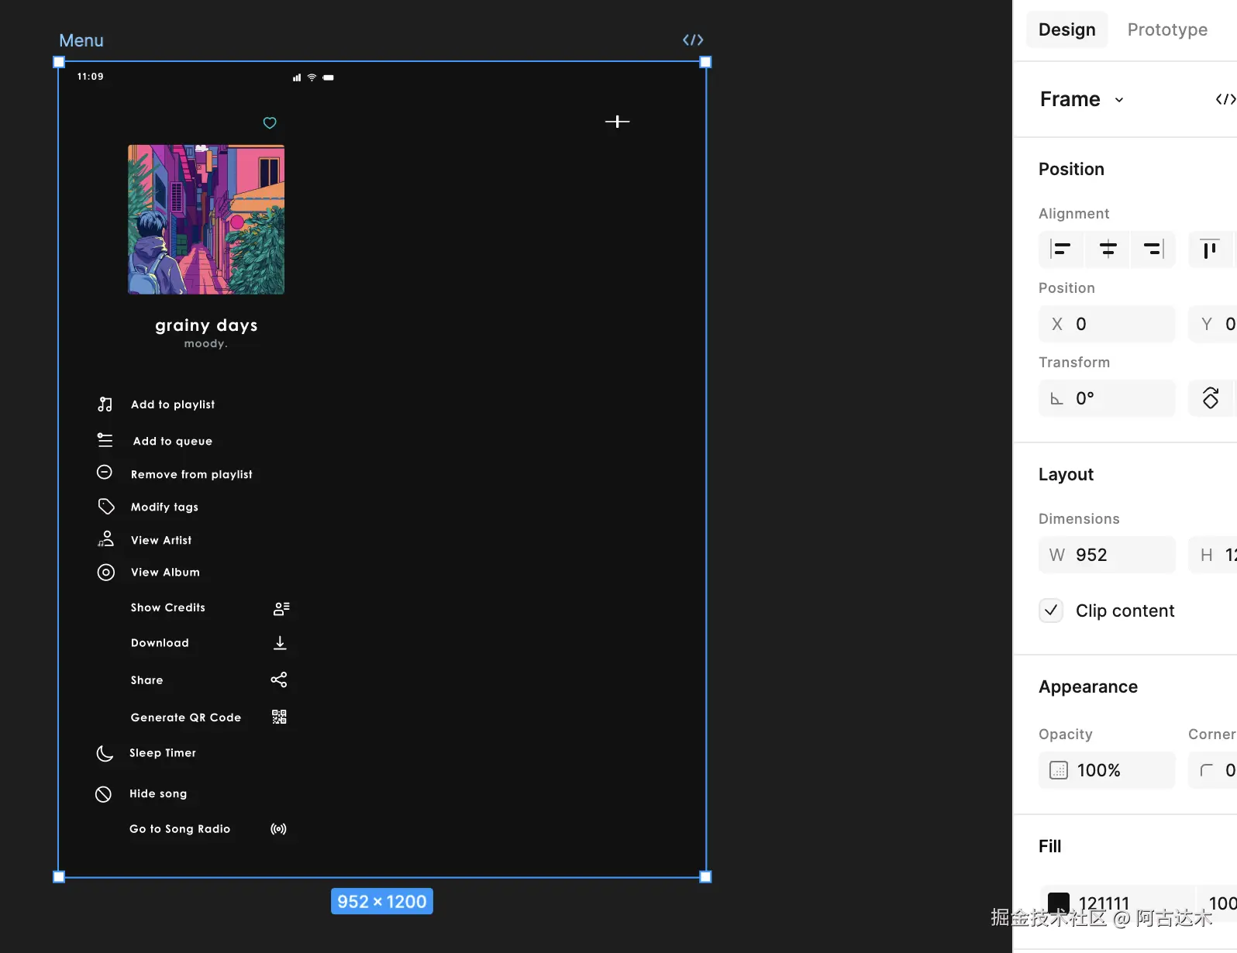Click the Add to queue list icon
The height and width of the screenshot is (953, 1237).
105,440
